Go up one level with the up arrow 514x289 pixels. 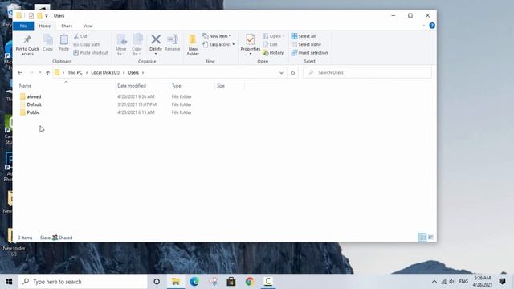[47, 73]
